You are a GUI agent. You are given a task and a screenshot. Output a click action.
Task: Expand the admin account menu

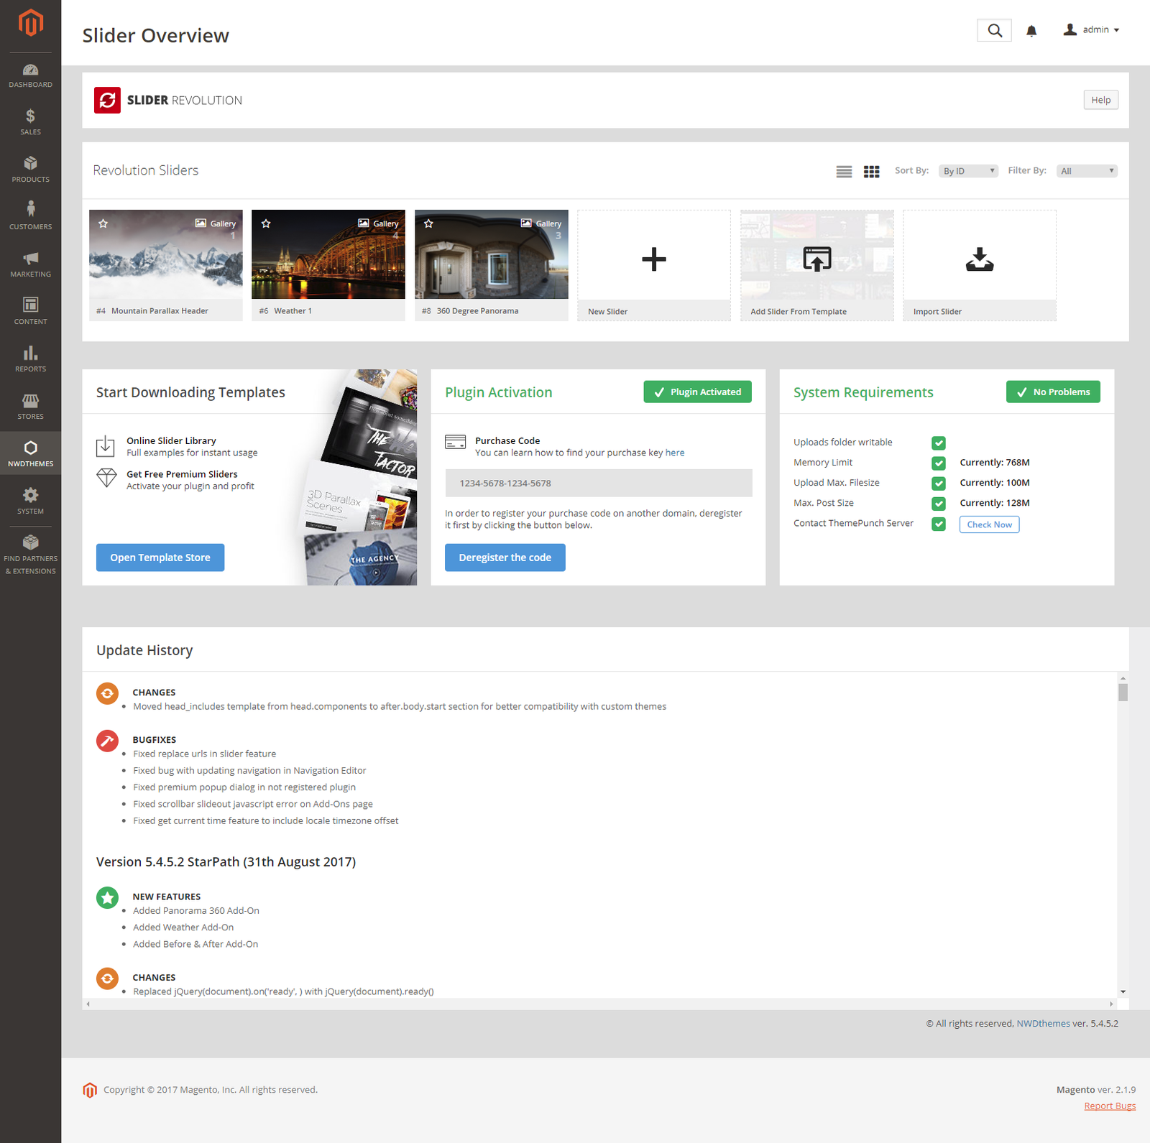pyautogui.click(x=1092, y=29)
